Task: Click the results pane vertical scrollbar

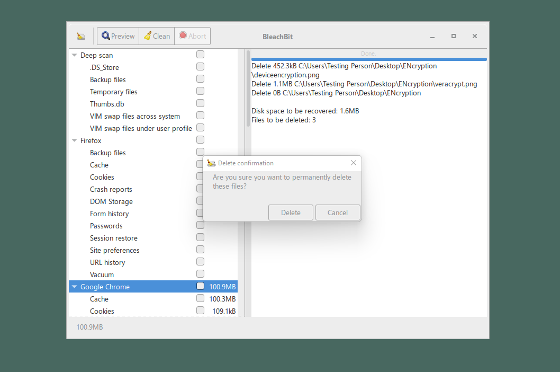Action: (x=248, y=88)
